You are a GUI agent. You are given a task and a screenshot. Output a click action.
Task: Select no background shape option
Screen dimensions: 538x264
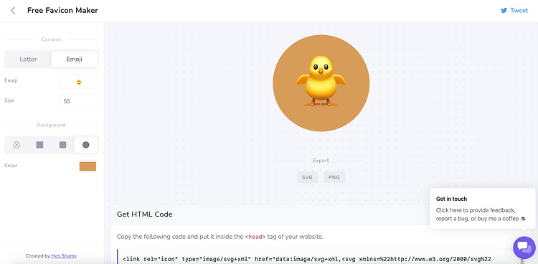click(16, 145)
